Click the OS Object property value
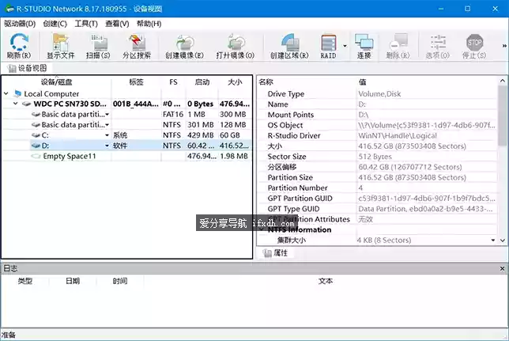The image size is (509, 341). point(427,125)
